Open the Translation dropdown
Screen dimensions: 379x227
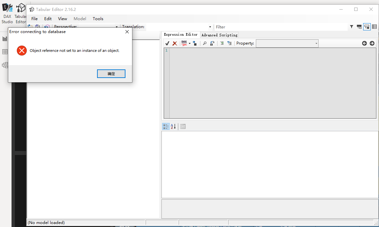210,26
